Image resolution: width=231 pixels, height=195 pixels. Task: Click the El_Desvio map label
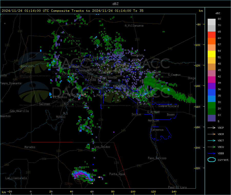click(60, 97)
